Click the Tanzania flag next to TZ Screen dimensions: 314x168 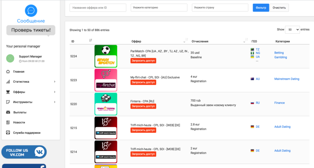tap(252, 49)
